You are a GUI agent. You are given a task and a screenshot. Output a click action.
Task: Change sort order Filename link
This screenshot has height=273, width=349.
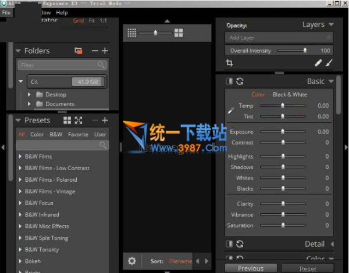coord(180,261)
